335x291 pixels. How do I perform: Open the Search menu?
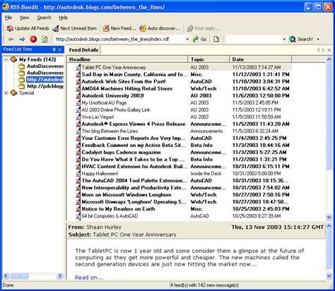(x=44, y=18)
